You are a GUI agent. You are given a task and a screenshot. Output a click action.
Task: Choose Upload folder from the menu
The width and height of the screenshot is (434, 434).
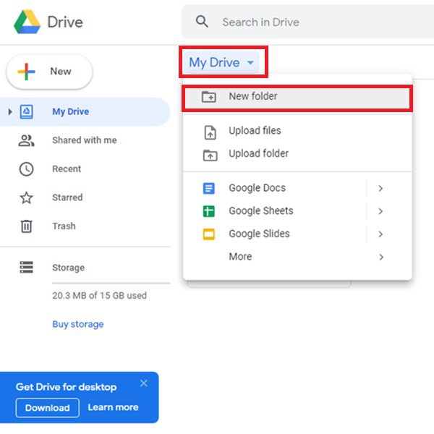click(x=297, y=154)
